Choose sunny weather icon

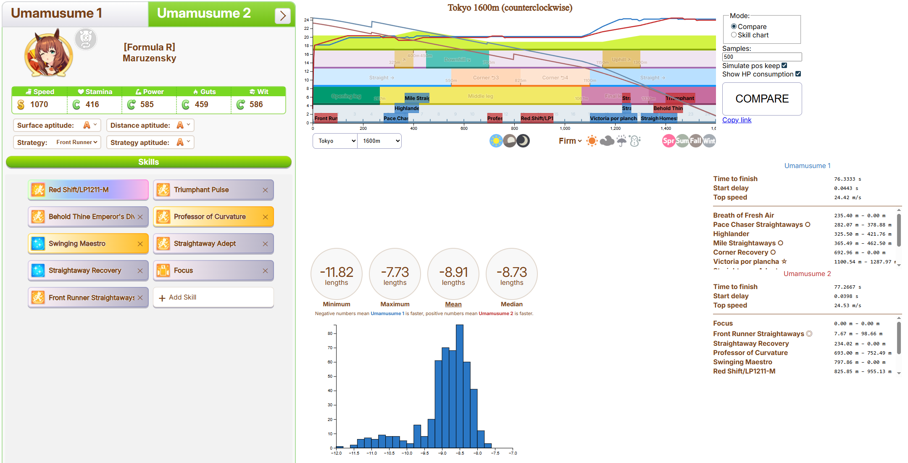592,141
